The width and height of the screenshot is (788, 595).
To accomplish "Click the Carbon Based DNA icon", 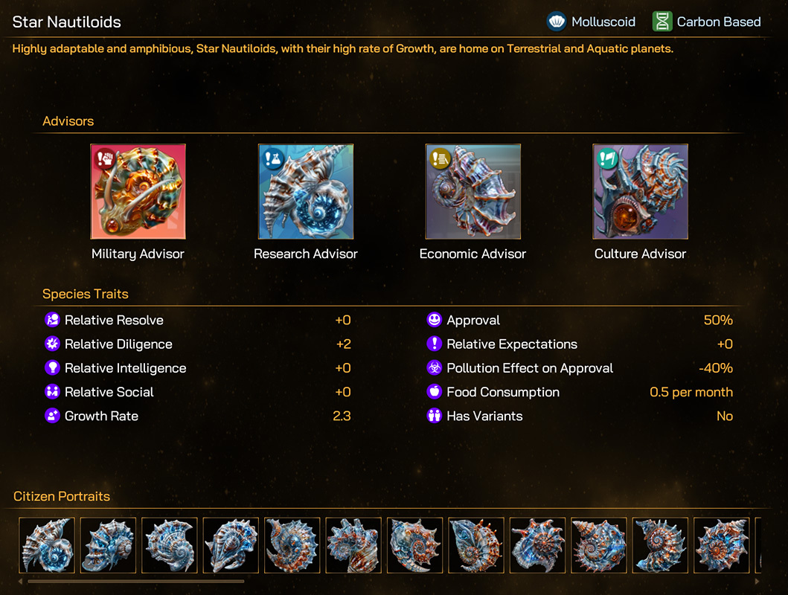I will tap(662, 22).
